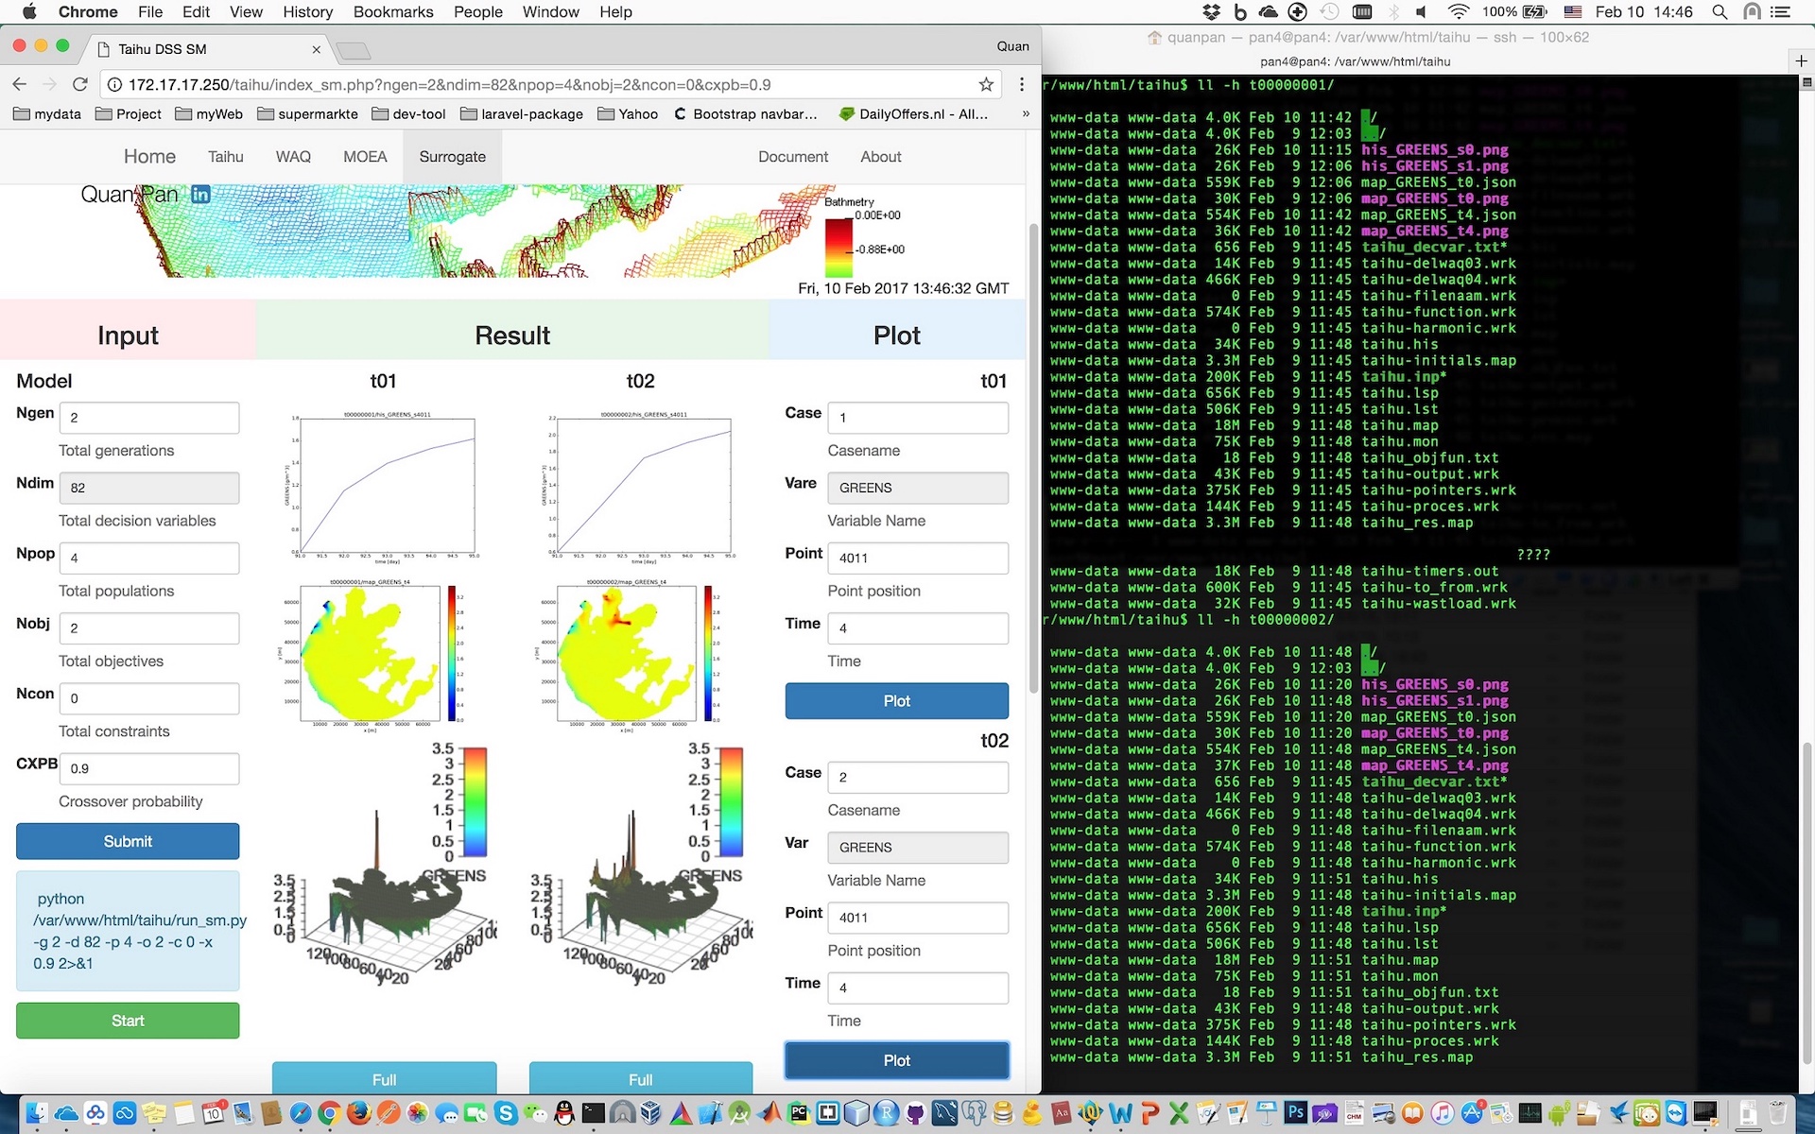Open the dev-tool bookmarks folder
Image resolution: width=1815 pixels, height=1134 pixels.
coord(408,113)
